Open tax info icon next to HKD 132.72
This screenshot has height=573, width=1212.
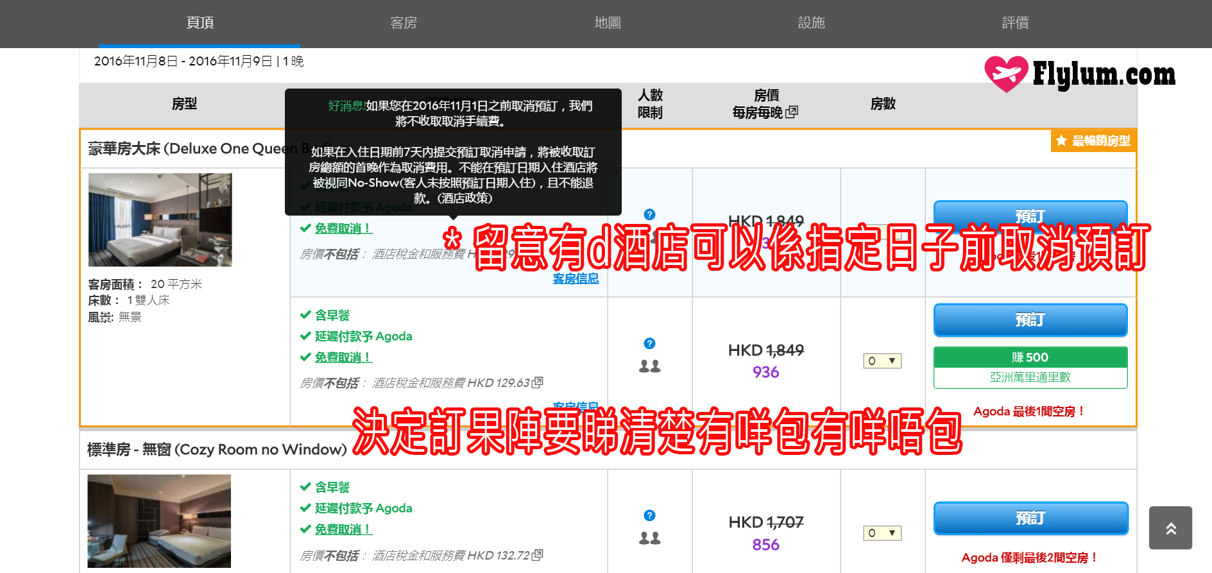[538, 554]
